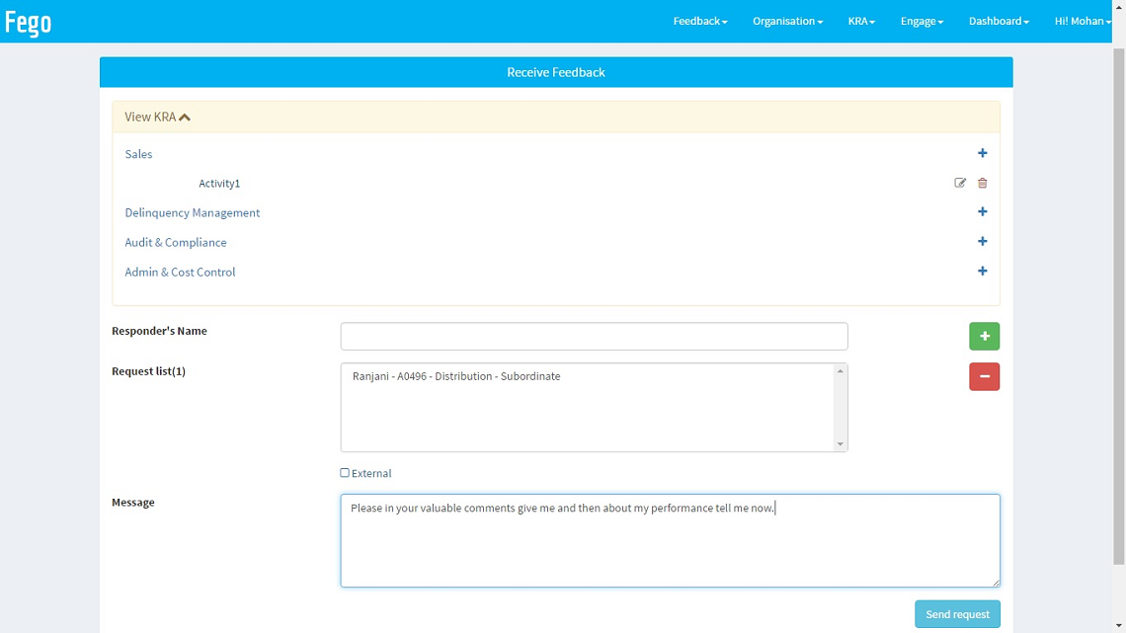Open the Feedback dropdown menu

[699, 21]
